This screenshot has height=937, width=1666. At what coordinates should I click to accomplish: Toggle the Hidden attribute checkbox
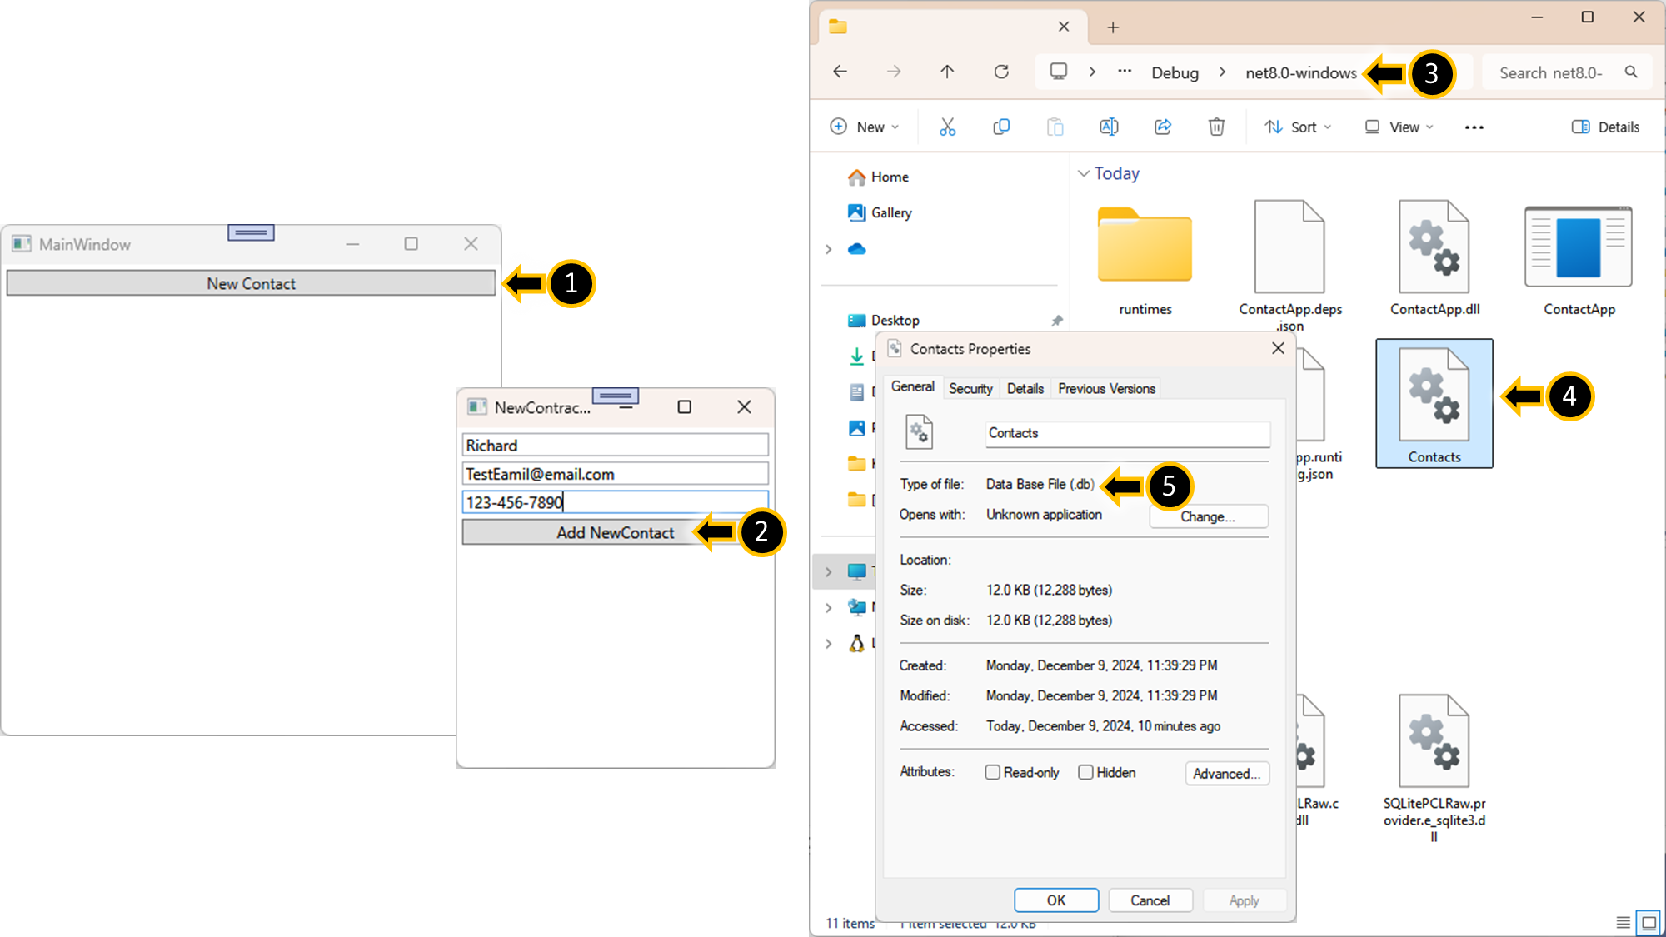click(x=1085, y=772)
